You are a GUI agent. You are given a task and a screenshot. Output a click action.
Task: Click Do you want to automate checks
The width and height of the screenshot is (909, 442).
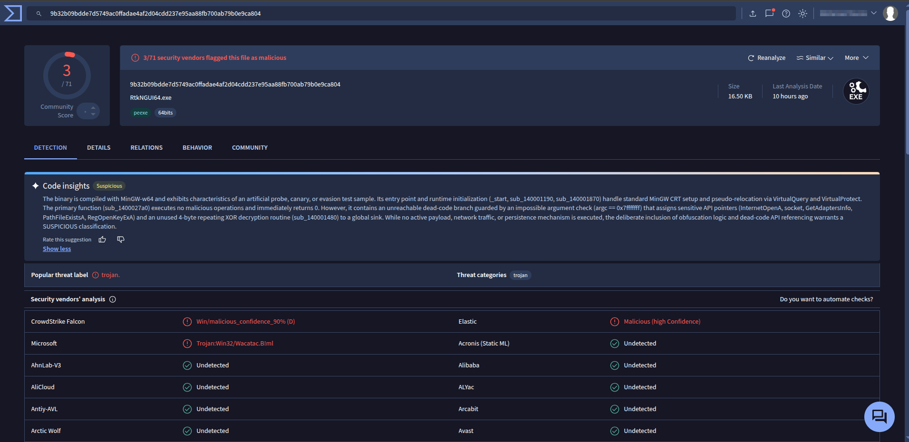pos(826,299)
